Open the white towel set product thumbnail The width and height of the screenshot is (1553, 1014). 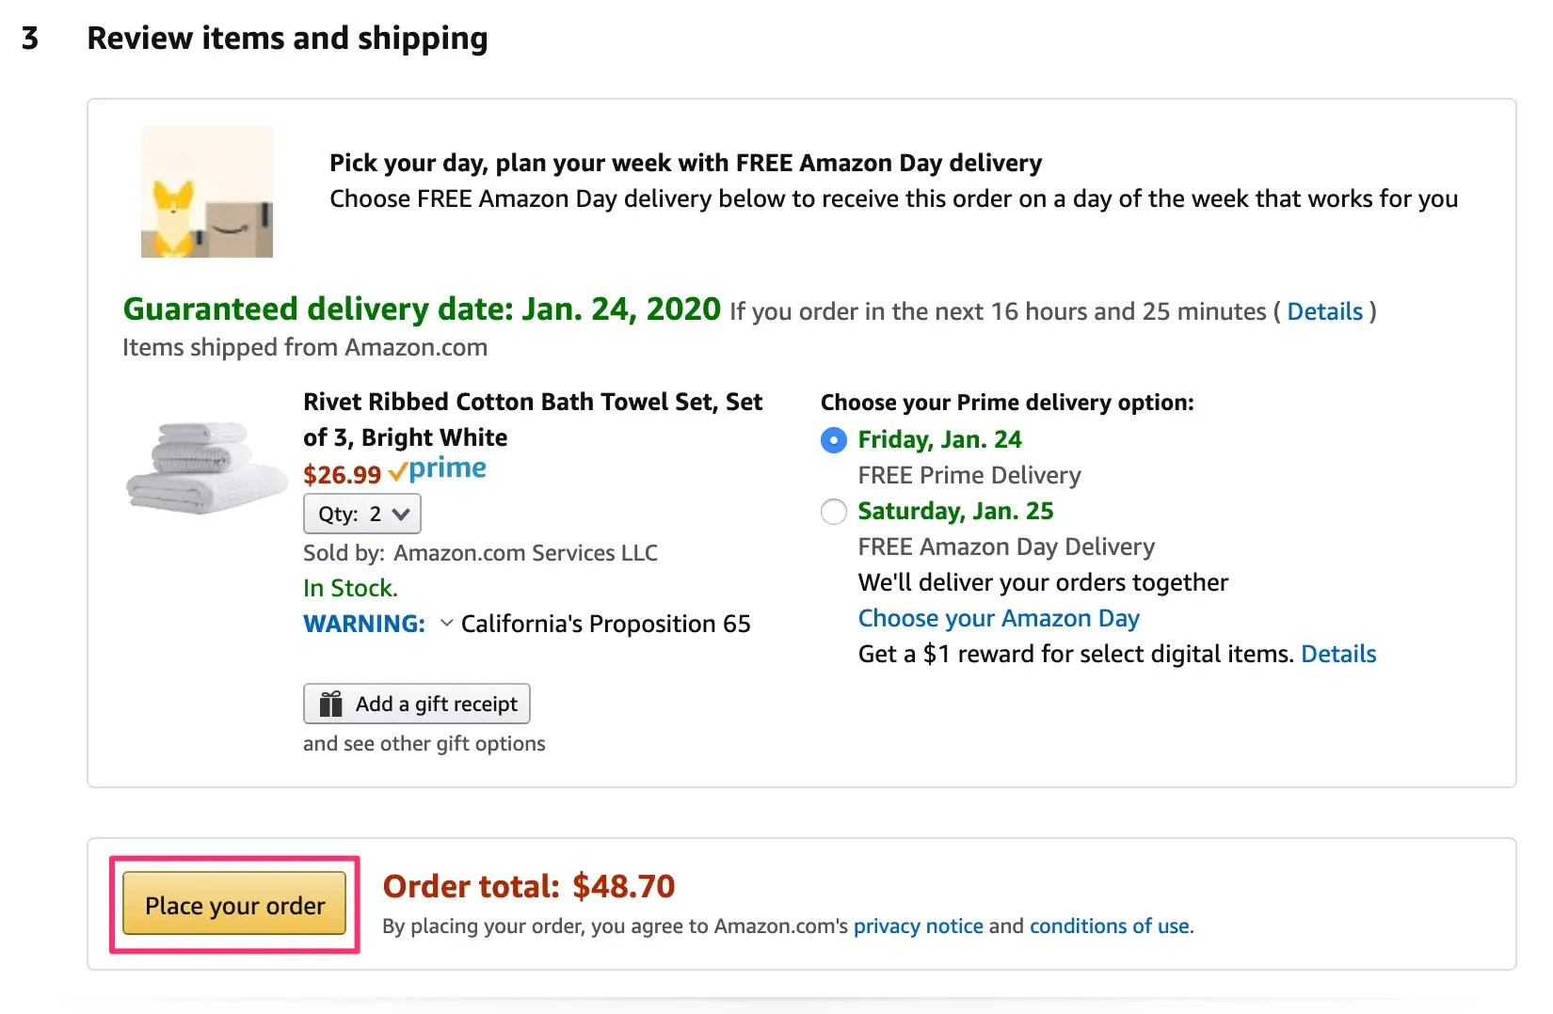207,467
